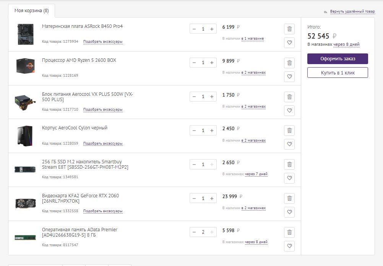Click Aerocool power supply thumbnail
Viewport: 383px width, 266px height.
[x=25, y=102]
